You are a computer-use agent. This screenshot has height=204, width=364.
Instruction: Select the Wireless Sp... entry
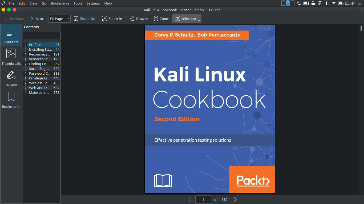pyautogui.click(x=42, y=83)
